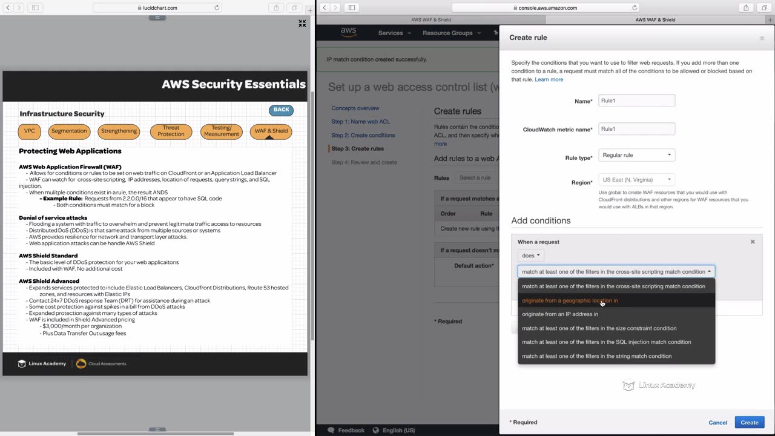Viewport: 775px width, 436px height.
Task: Go forward in the AWS console Safari window
Action: (x=336, y=7)
